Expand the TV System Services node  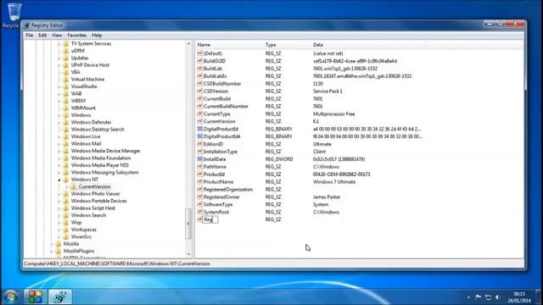tap(59, 44)
